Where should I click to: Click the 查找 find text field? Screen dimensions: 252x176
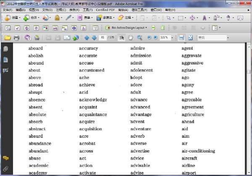[x=212, y=38]
